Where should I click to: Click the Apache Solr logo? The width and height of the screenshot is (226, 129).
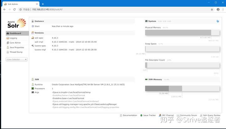point(17,23)
